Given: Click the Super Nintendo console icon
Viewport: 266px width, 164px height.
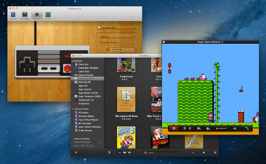Looking at the screenshot, I should [x=76, y=97].
